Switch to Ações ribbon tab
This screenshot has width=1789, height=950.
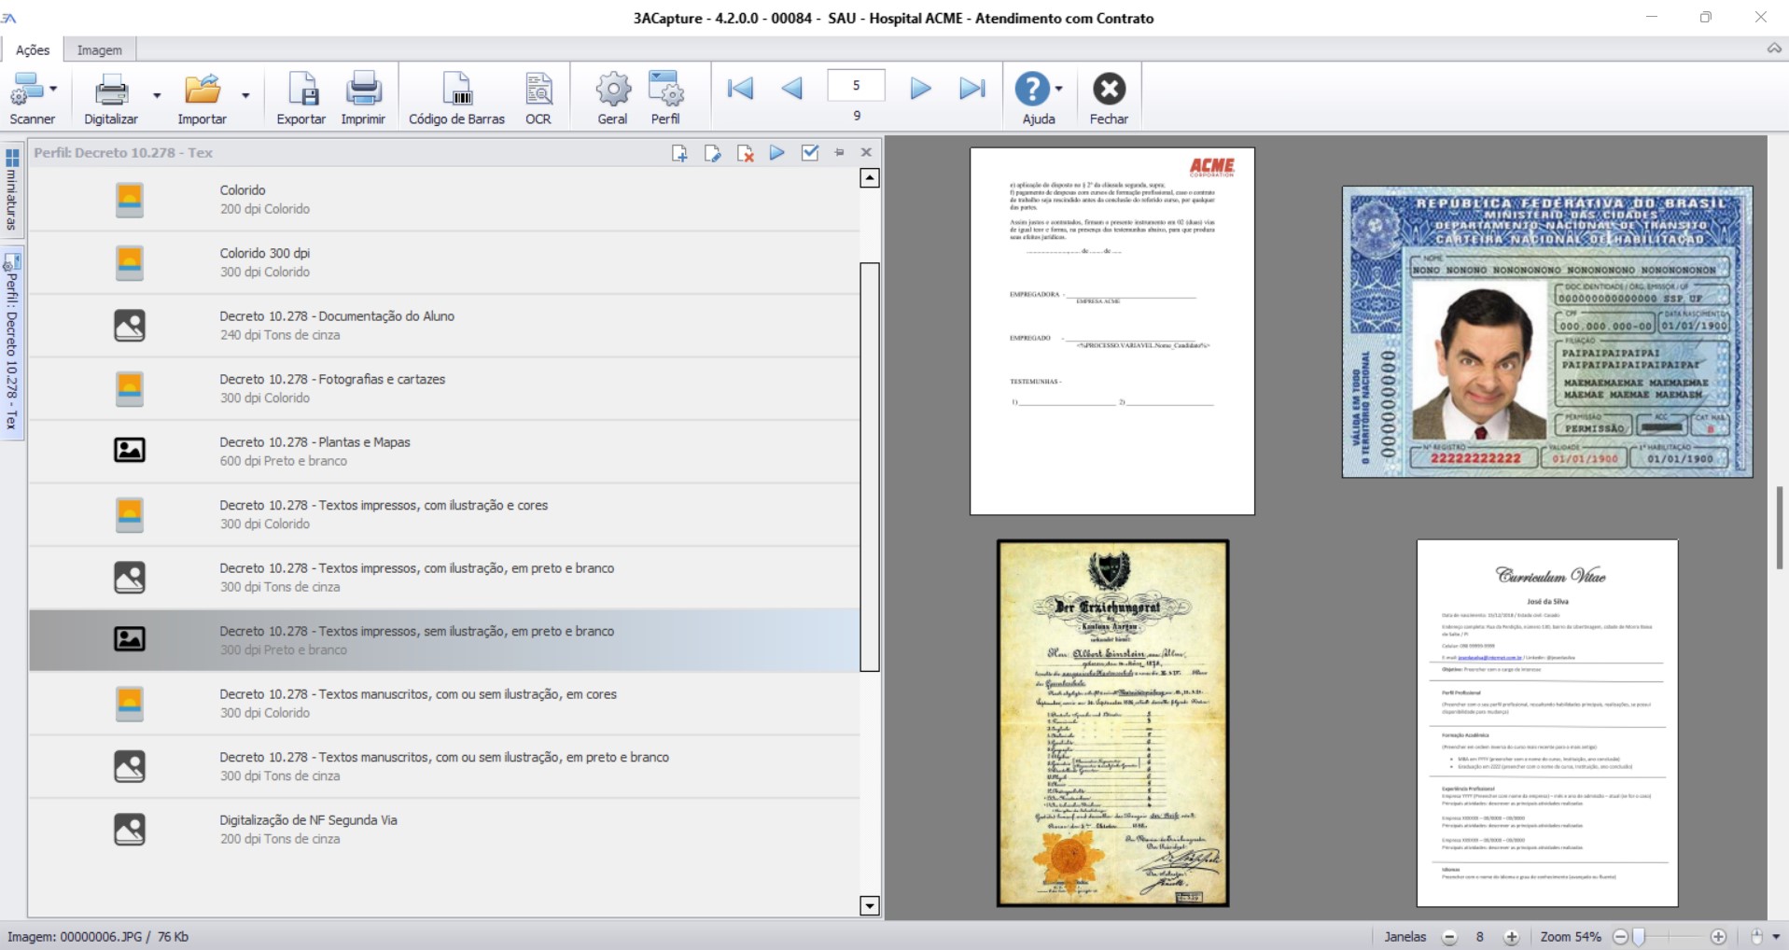point(33,50)
